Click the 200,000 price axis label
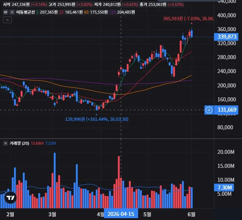This screenshot has height=220, width=242. click(227, 85)
